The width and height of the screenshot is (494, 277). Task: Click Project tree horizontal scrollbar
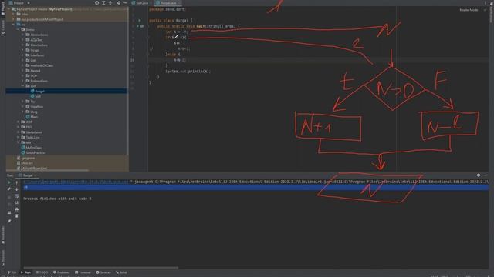(48, 170)
